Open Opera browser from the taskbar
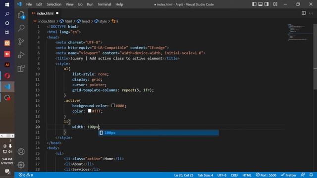 (7, 76)
